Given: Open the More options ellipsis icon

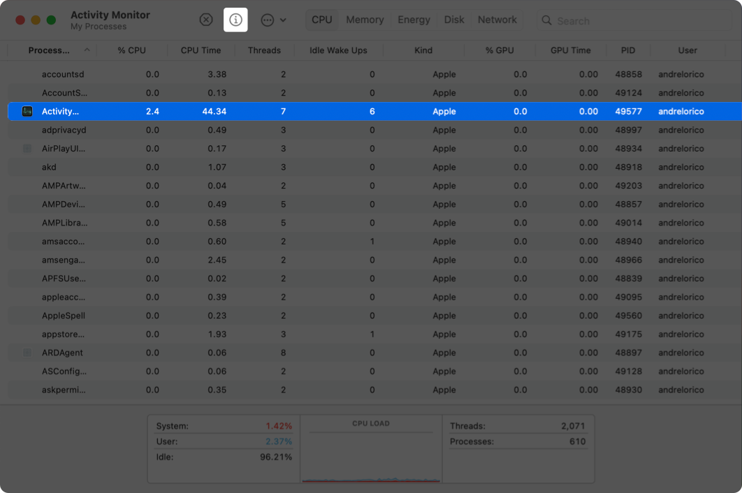Looking at the screenshot, I should pos(268,20).
